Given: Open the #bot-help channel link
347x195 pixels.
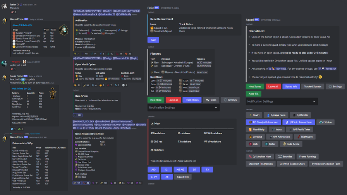Looking at the screenshot, I should click(278, 69).
